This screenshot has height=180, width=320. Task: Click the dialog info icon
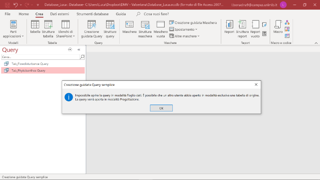(x=69, y=97)
